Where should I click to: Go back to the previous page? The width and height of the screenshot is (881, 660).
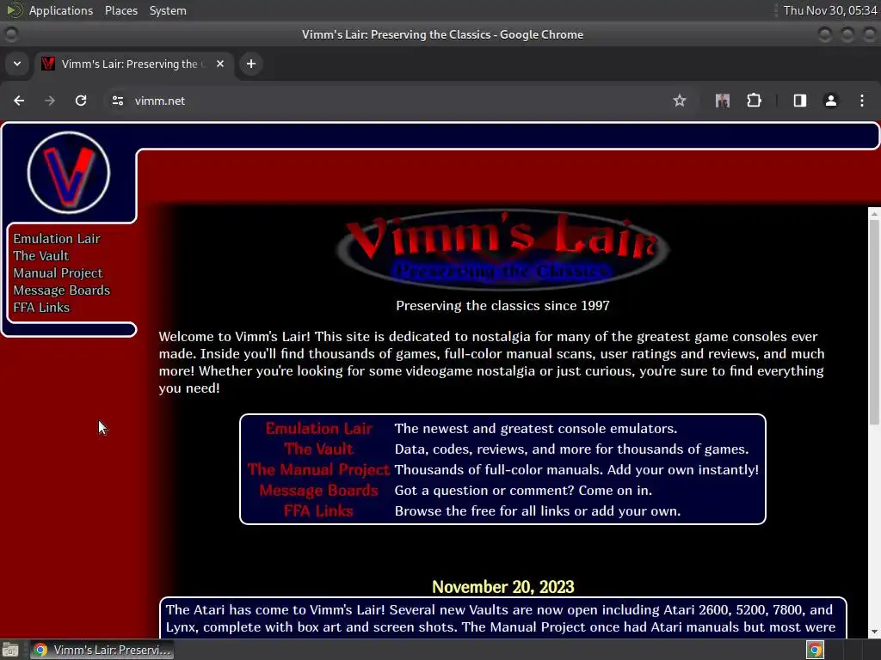point(19,101)
